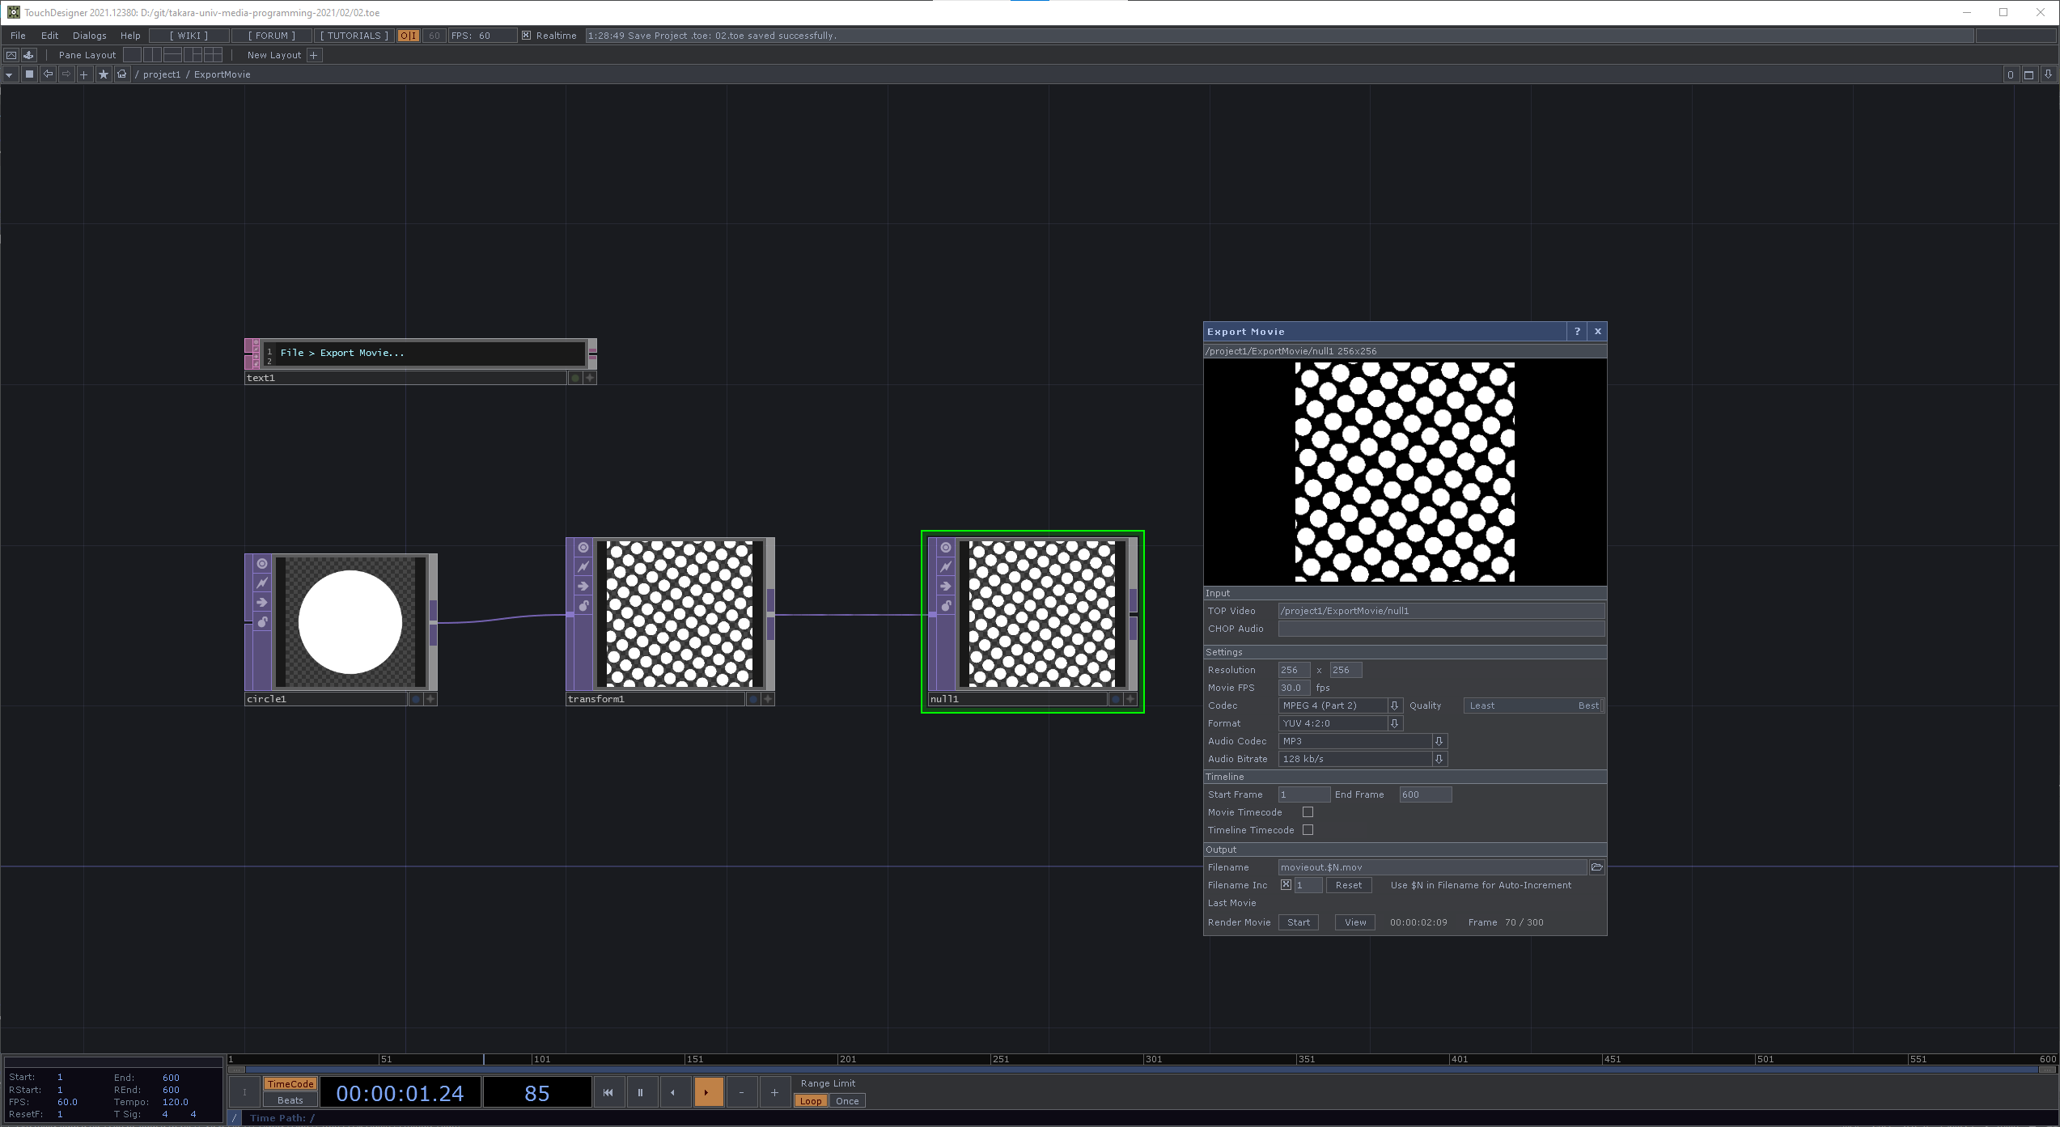Click the Start render button
Viewport: 2060px width, 1127px height.
click(x=1298, y=922)
